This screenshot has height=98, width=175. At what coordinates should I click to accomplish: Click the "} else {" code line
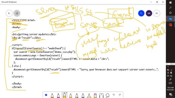tap(16, 66)
